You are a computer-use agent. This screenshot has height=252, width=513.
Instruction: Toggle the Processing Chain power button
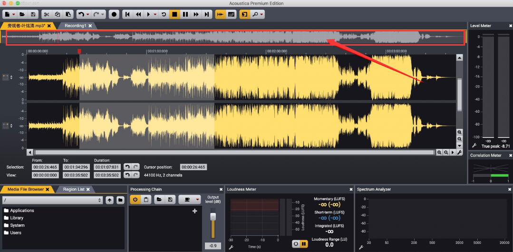135,200
